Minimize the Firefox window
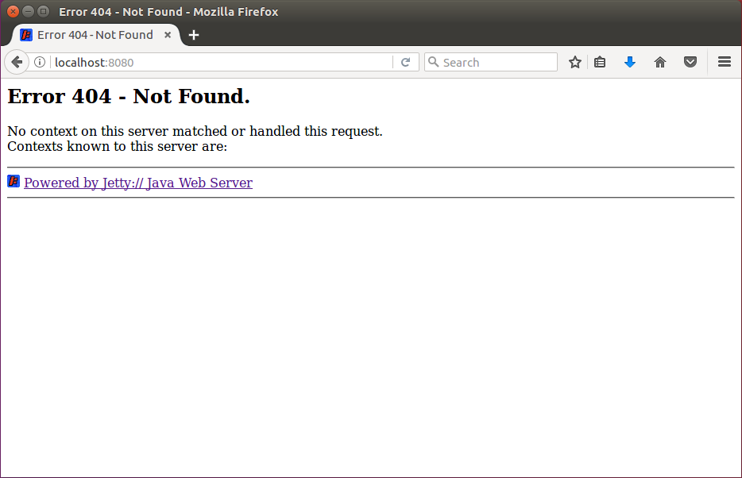This screenshot has height=478, width=742. click(29, 11)
